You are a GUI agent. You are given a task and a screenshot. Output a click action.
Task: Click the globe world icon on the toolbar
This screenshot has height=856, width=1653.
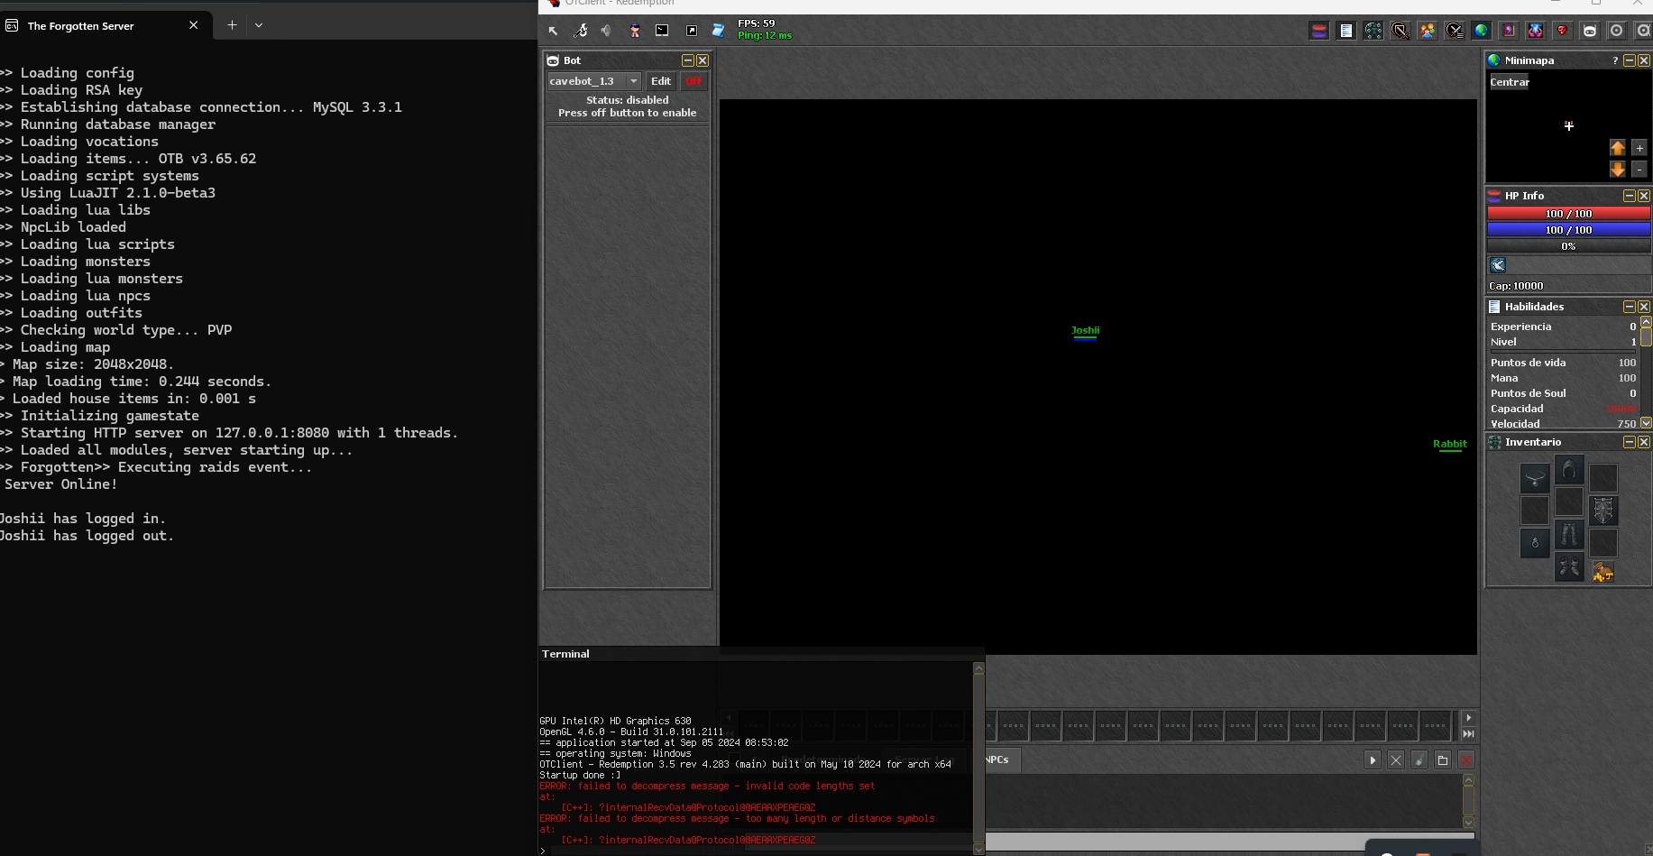pos(1481,30)
